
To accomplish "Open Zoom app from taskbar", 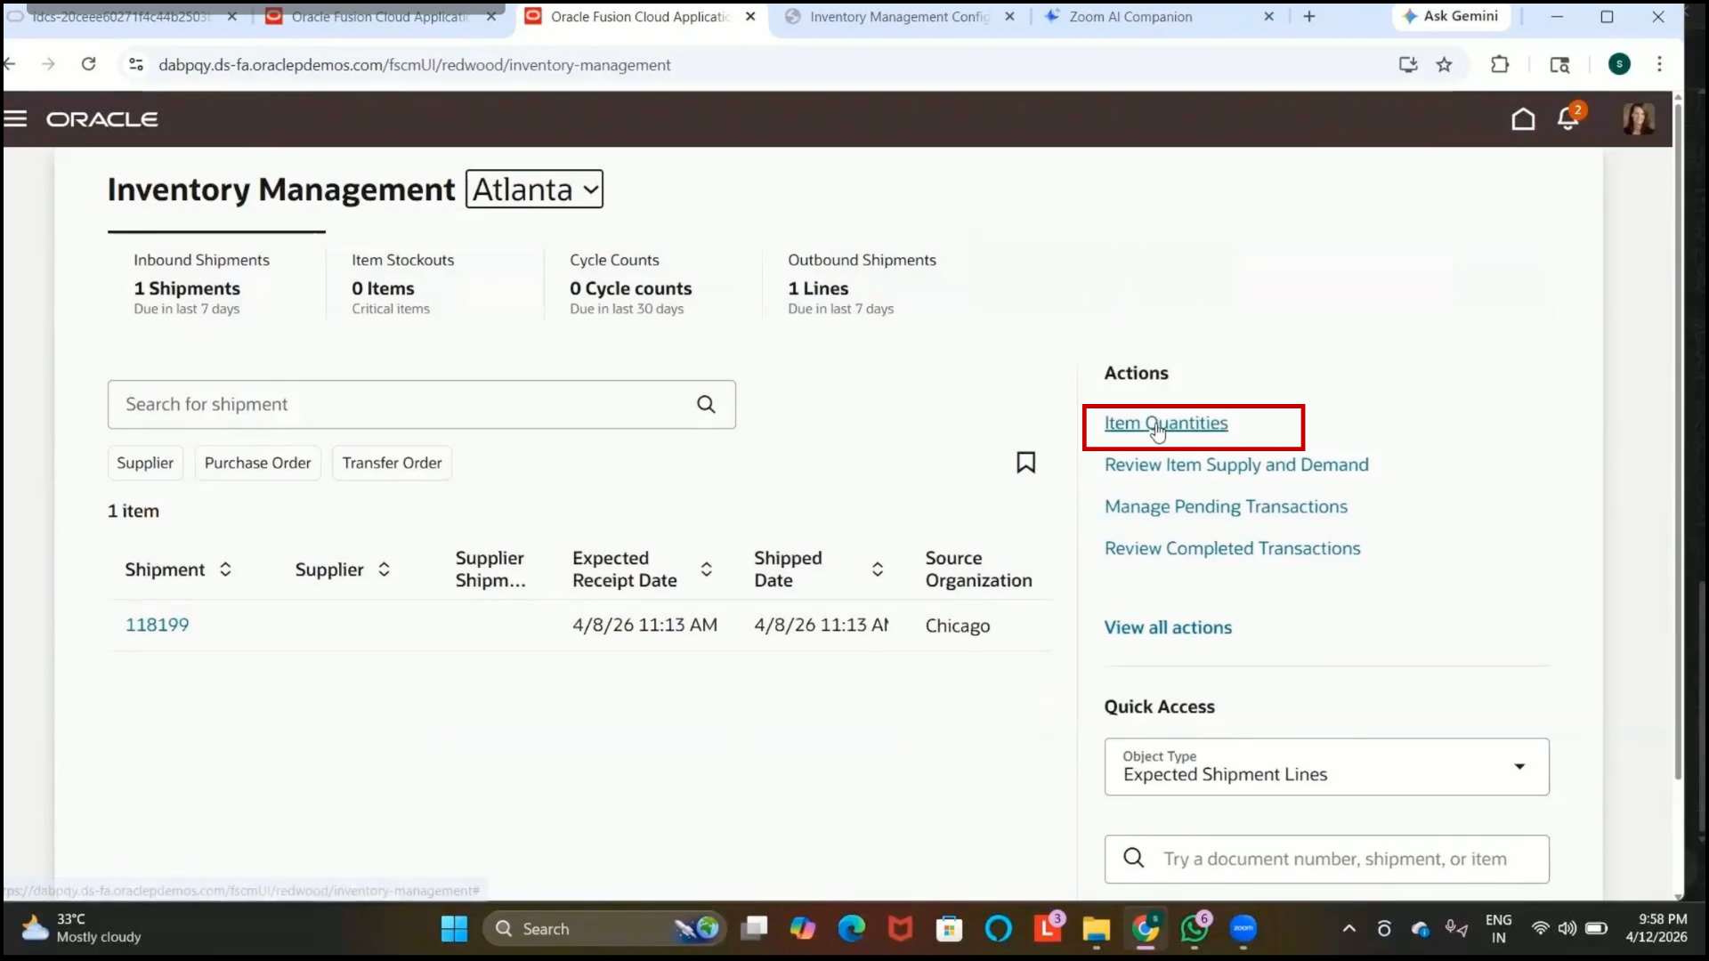I will pos(1243,929).
